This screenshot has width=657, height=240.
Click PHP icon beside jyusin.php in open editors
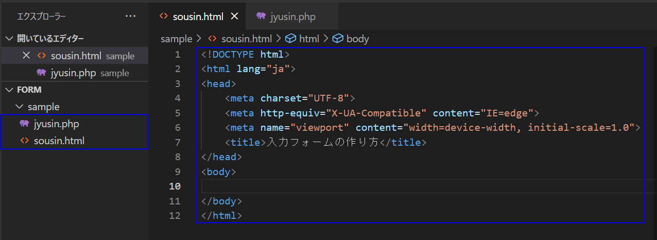(x=42, y=73)
